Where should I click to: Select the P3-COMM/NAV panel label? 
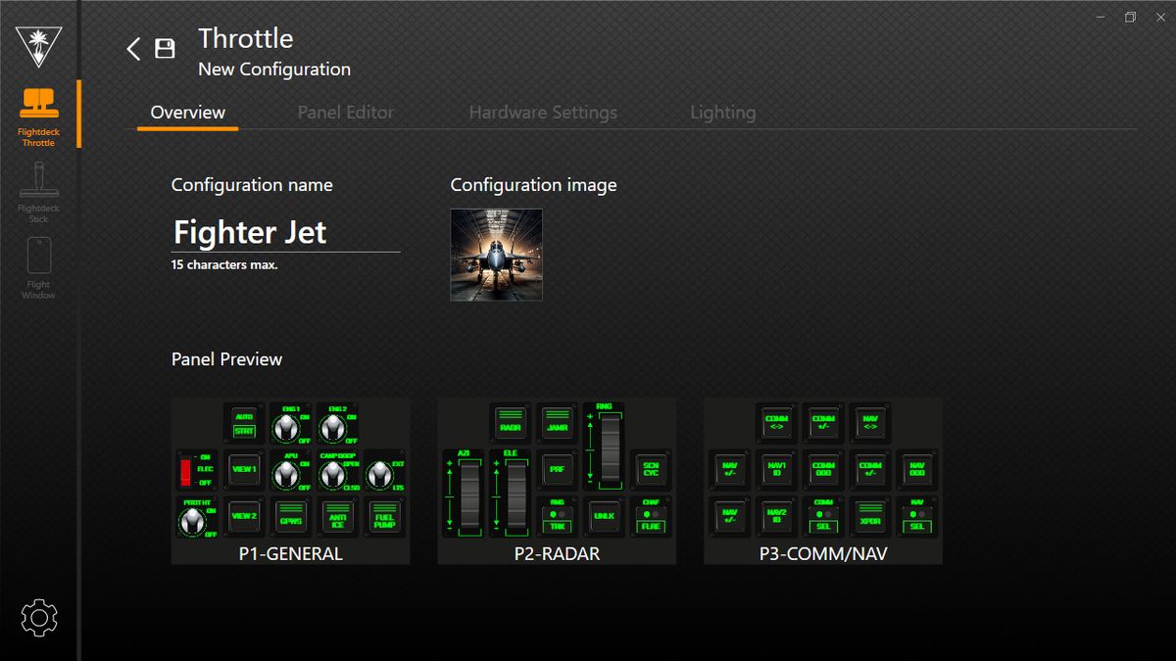click(x=823, y=553)
